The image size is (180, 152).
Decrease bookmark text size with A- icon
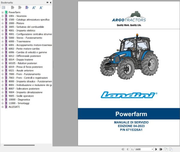pyautogui.click(x=41, y=8)
